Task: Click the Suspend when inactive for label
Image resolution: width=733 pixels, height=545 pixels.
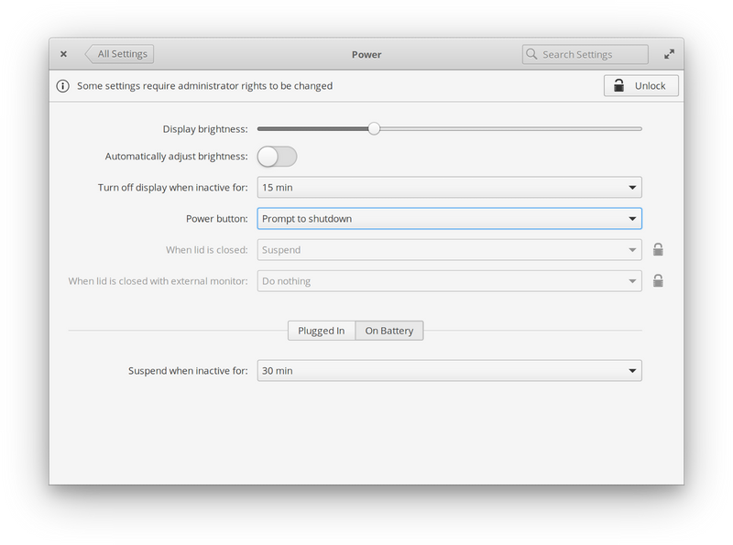Action: point(188,371)
